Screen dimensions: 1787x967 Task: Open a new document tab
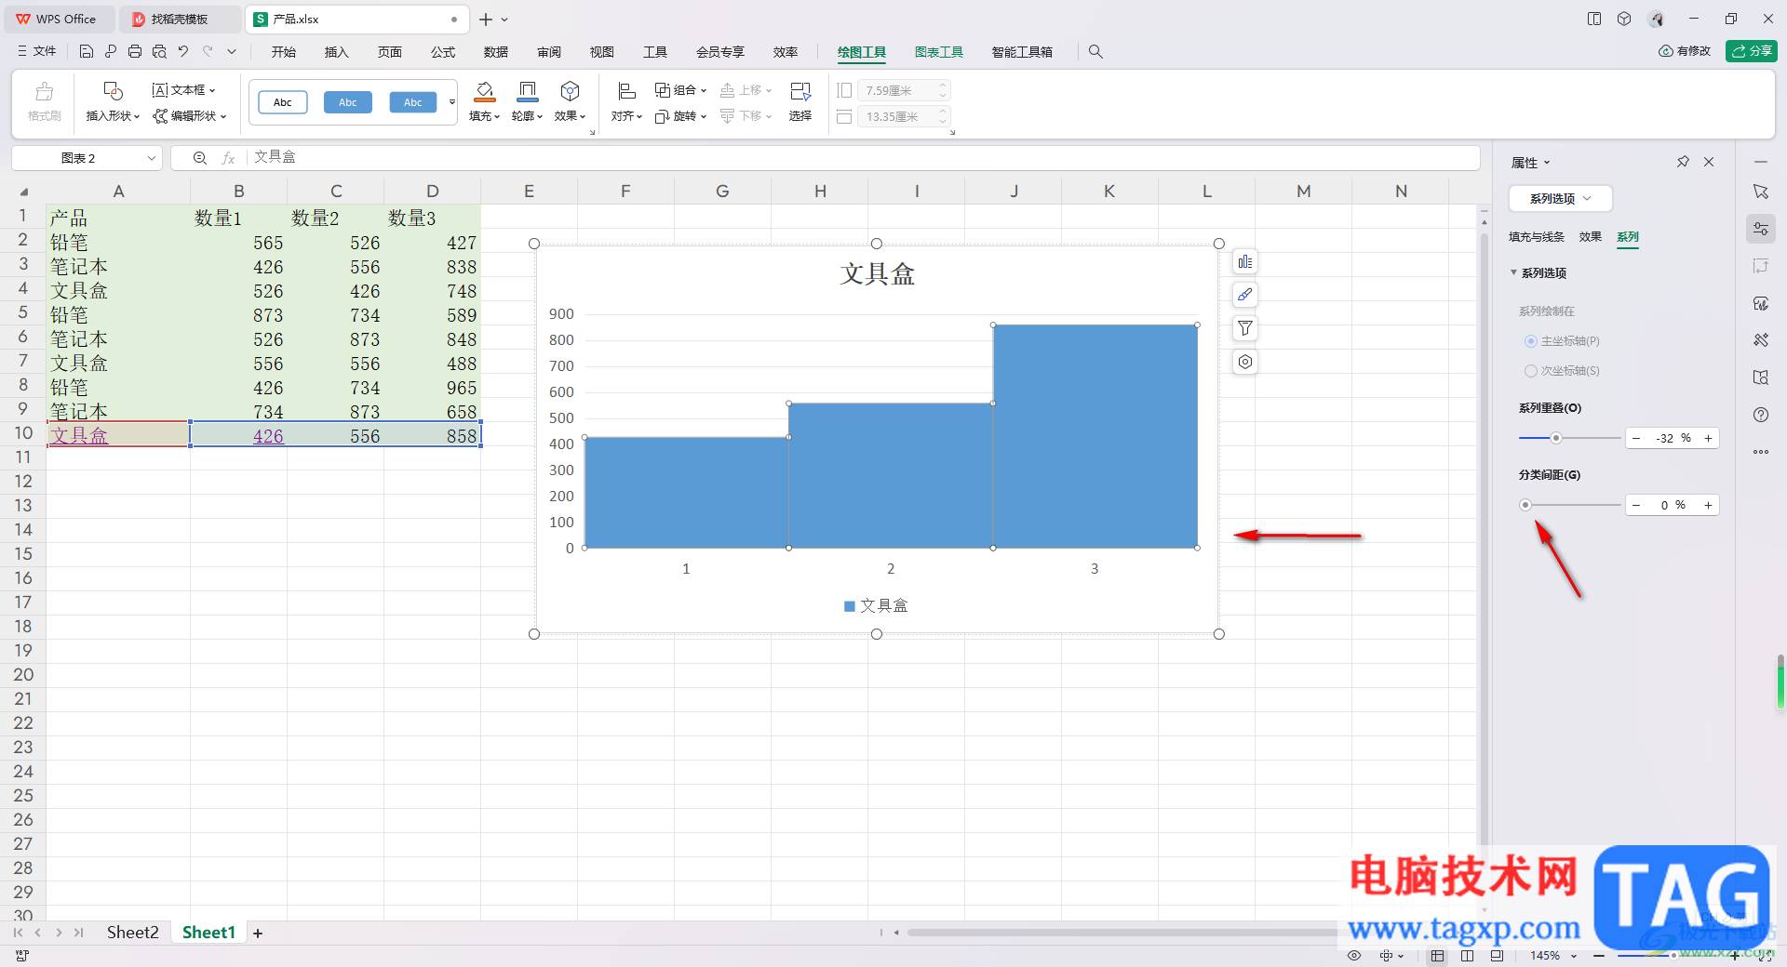(x=486, y=20)
